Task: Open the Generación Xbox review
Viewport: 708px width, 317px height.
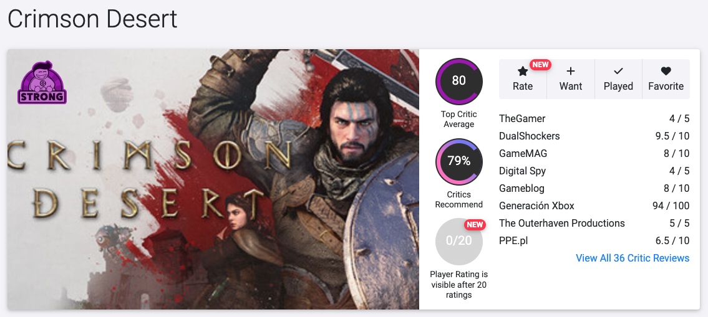Action: (536, 206)
